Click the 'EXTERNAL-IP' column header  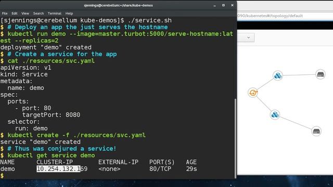(x=118, y=162)
